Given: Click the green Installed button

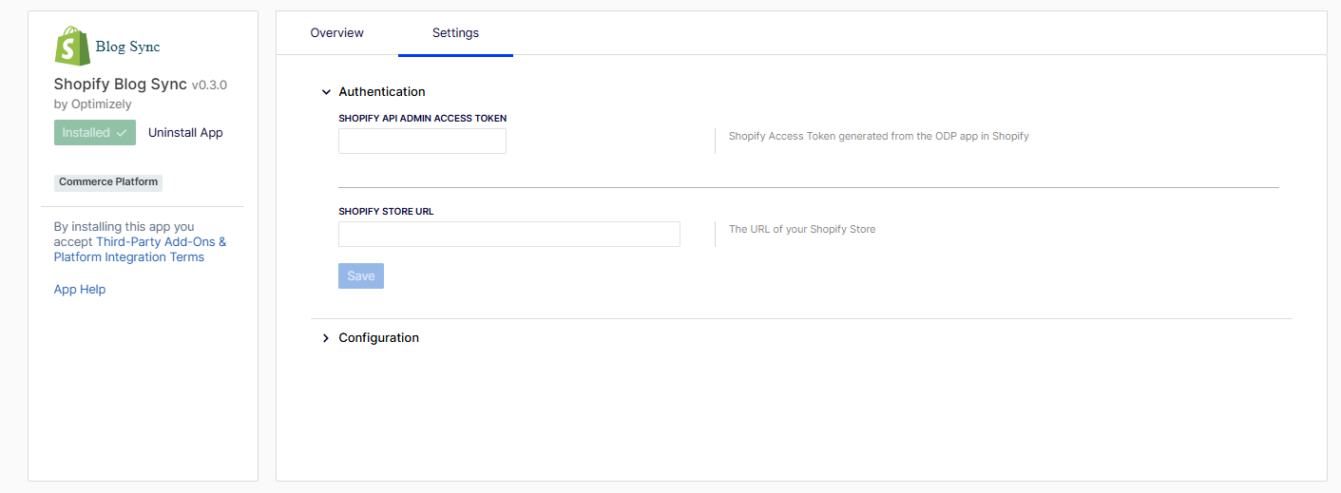Looking at the screenshot, I should (x=95, y=133).
